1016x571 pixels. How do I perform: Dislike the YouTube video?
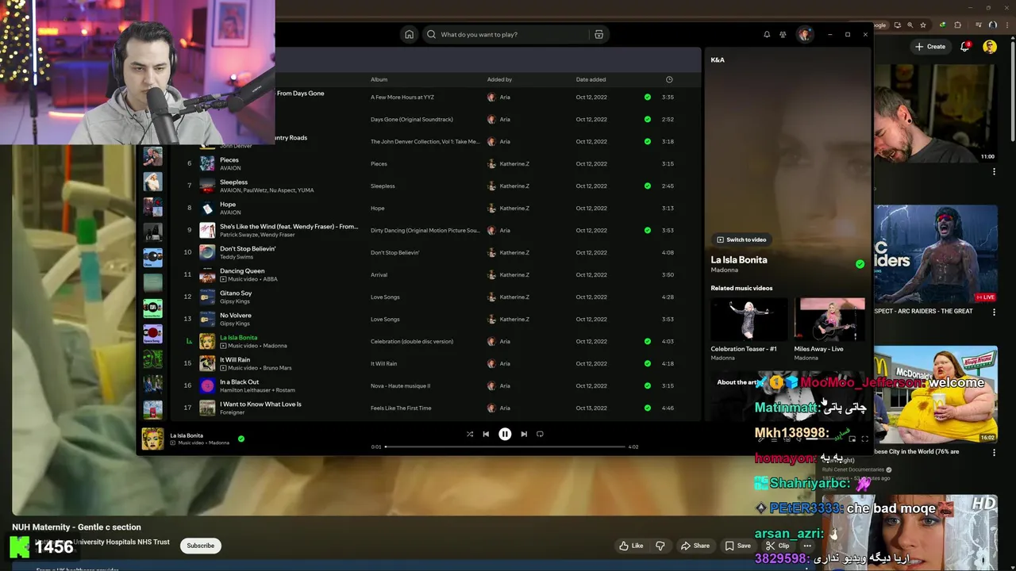[x=660, y=546]
